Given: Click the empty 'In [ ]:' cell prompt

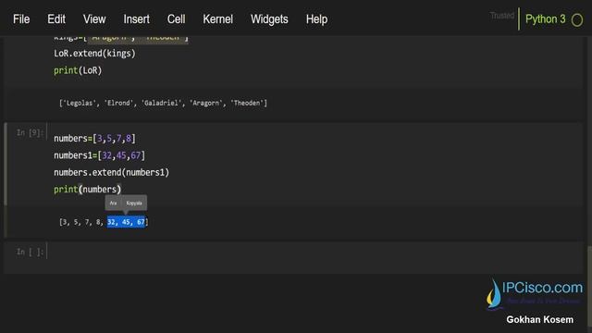Looking at the screenshot, I should [30, 252].
